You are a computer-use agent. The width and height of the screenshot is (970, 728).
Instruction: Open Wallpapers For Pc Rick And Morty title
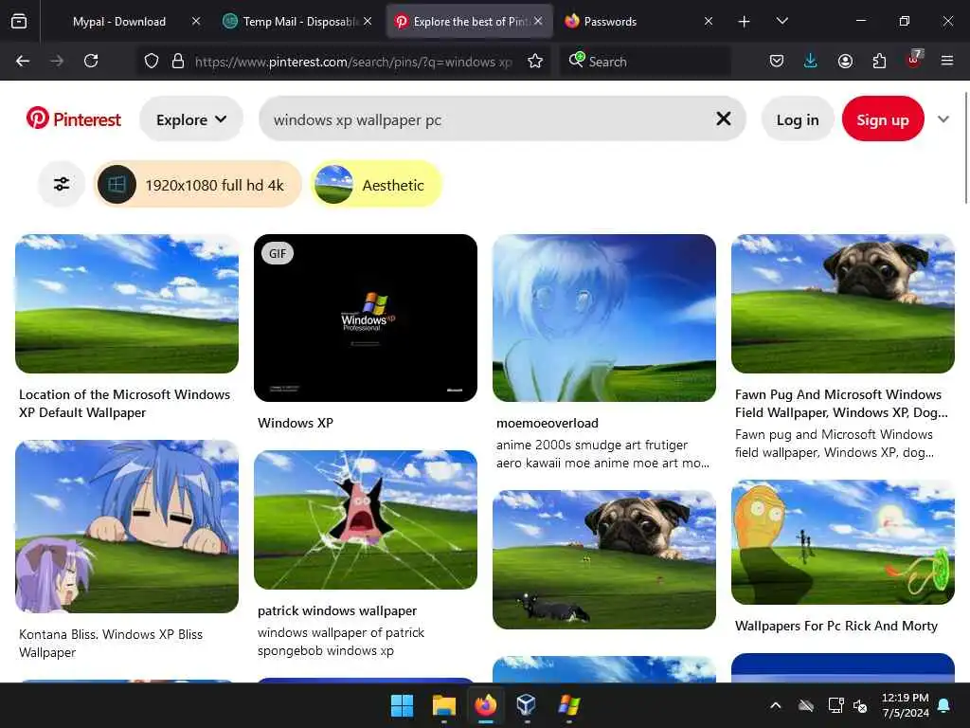click(x=835, y=626)
